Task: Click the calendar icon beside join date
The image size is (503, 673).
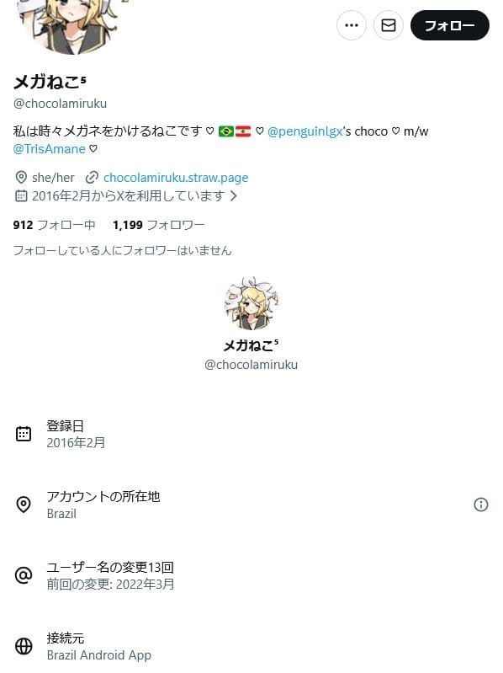Action: [x=20, y=196]
